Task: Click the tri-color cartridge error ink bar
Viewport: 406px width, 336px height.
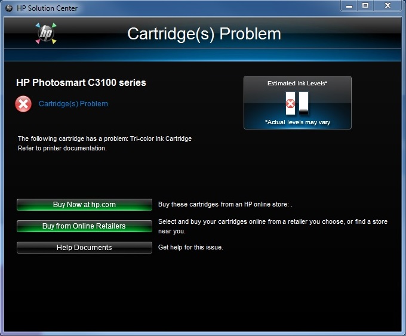Action: point(290,103)
